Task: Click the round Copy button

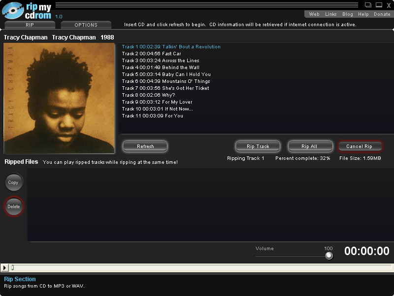Action: pyautogui.click(x=14, y=182)
